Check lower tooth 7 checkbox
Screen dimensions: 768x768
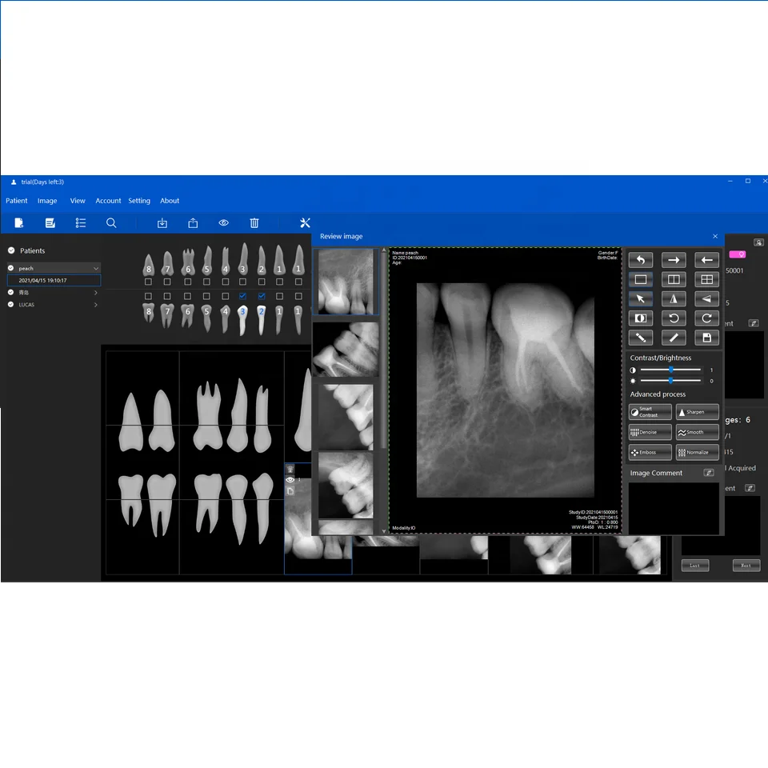coord(167,296)
